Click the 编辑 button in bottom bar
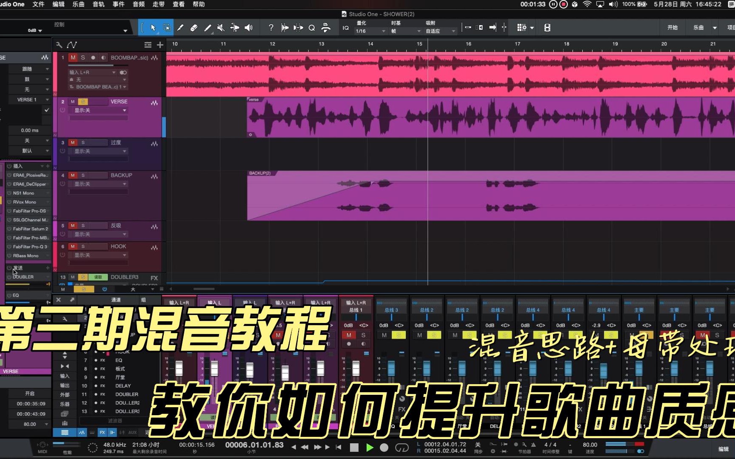The width and height of the screenshot is (735, 459). (724, 449)
